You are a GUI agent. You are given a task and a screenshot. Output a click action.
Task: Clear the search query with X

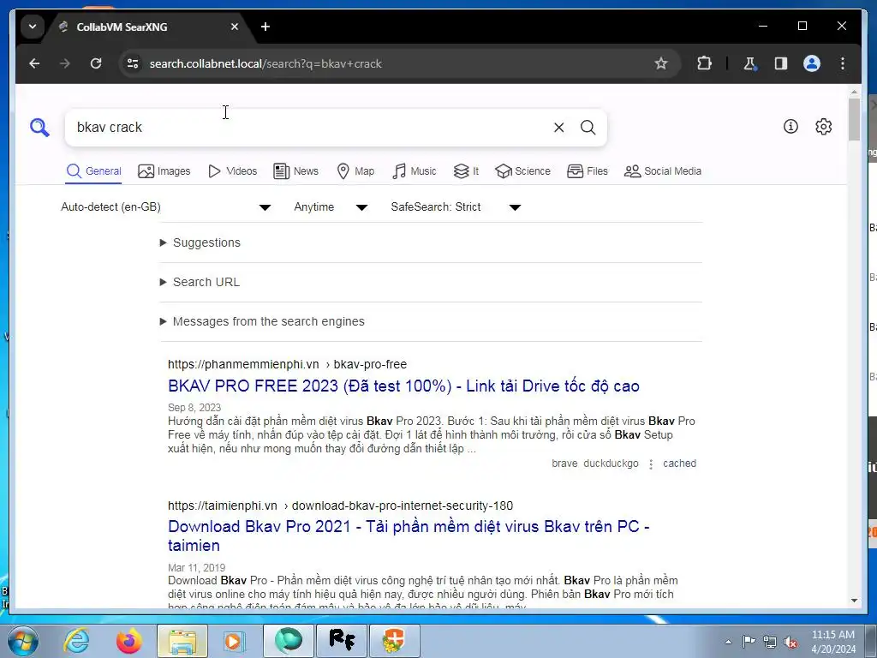pyautogui.click(x=558, y=128)
